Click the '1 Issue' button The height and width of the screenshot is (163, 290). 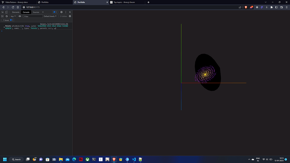[x=8, y=20]
